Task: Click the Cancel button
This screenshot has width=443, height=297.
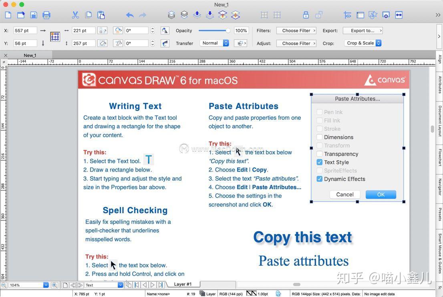Action: [x=345, y=194]
